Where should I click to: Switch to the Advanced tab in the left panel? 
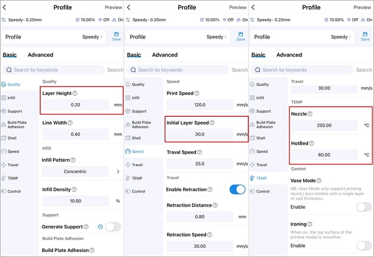click(x=40, y=55)
